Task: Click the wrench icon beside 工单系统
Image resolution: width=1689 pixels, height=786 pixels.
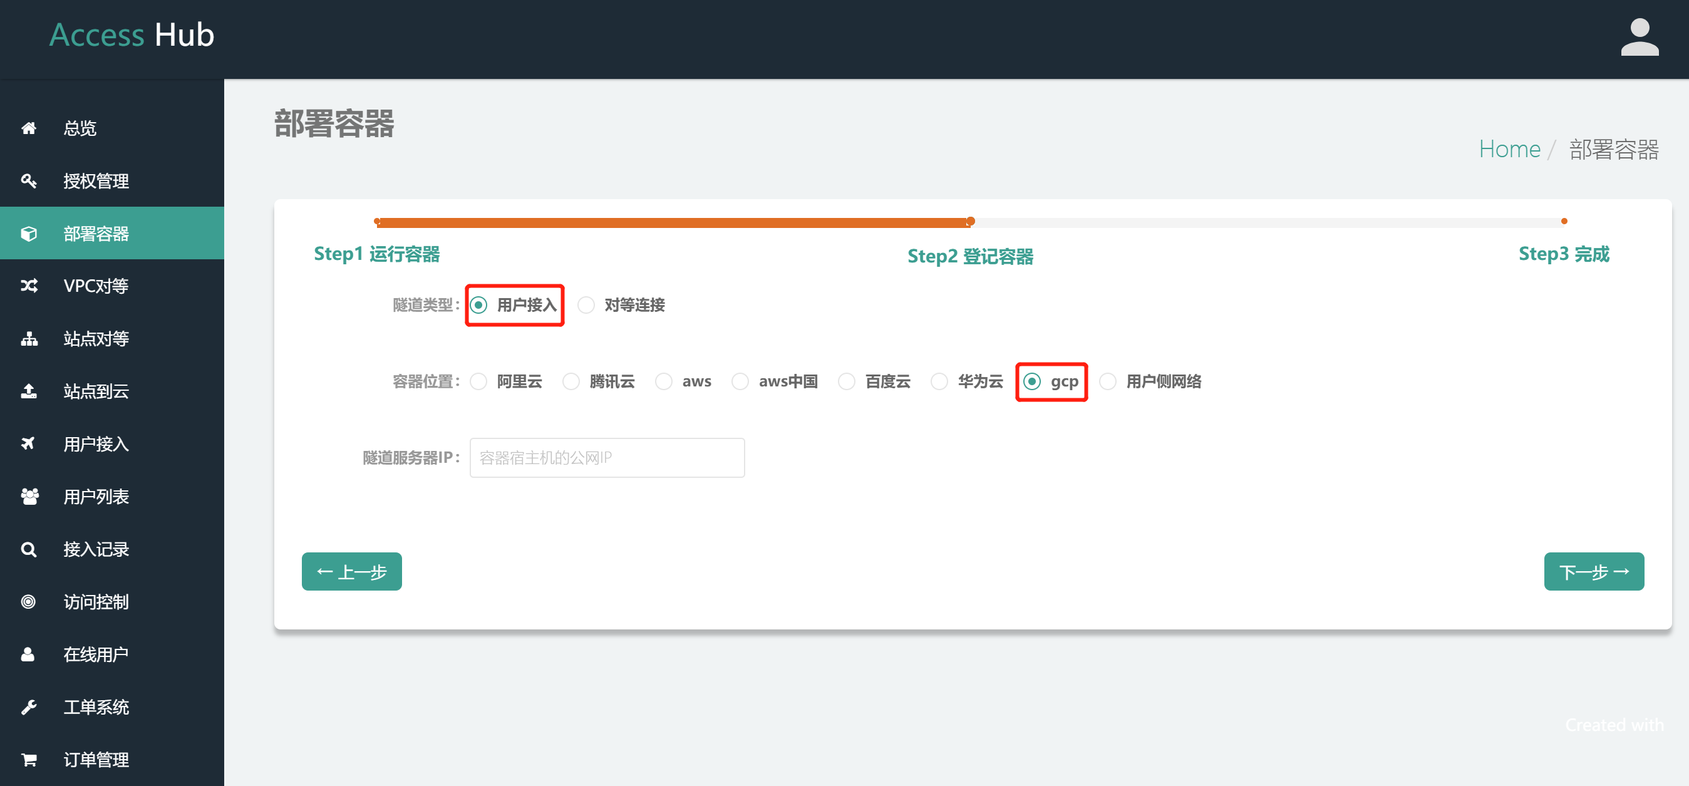Action: 29,706
